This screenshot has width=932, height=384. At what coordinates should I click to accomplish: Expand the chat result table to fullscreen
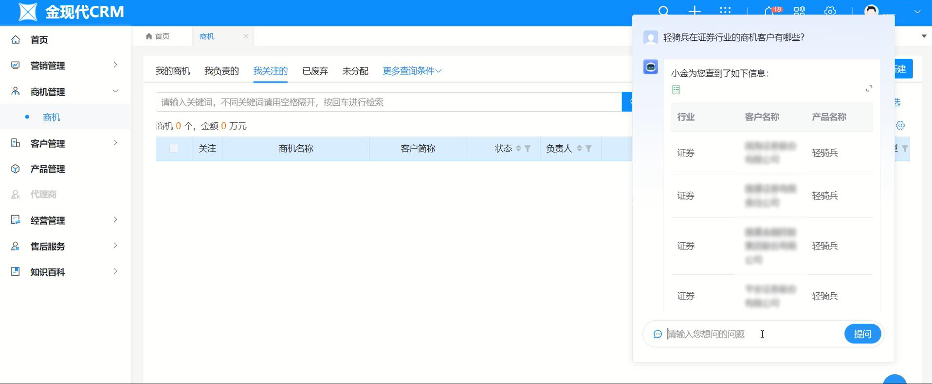pyautogui.click(x=869, y=89)
